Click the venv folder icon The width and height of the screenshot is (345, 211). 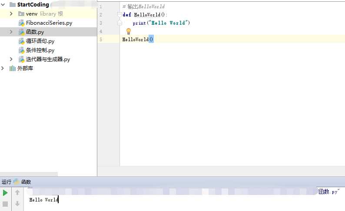click(x=21, y=14)
